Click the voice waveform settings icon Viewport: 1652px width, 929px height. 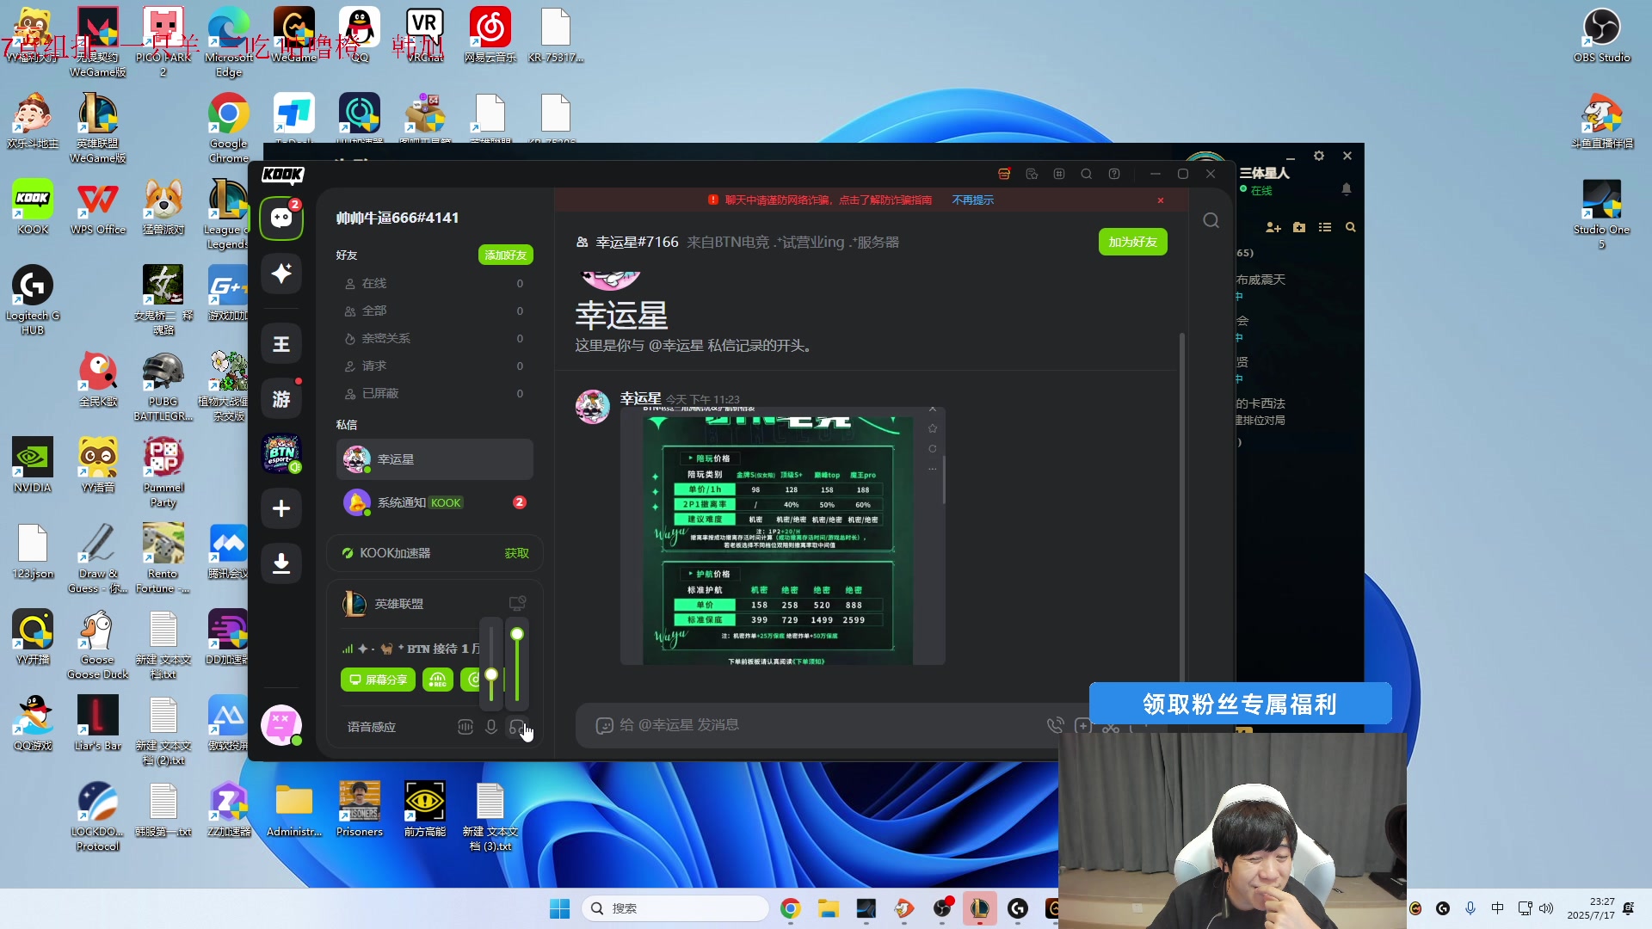[465, 727]
